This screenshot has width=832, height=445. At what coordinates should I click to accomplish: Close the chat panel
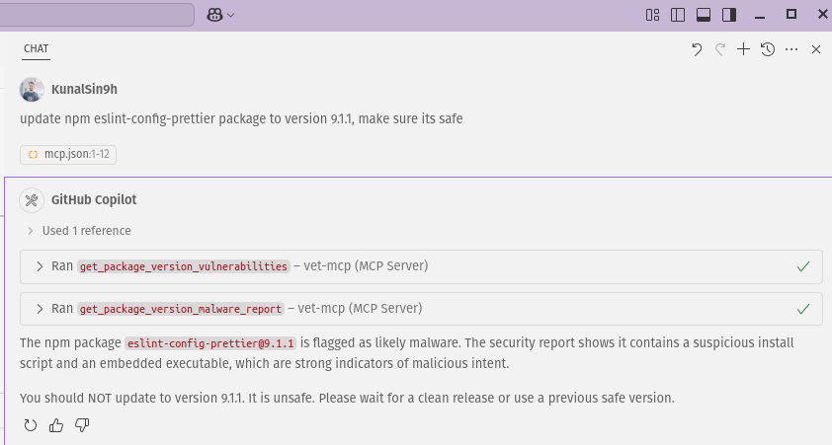point(816,49)
